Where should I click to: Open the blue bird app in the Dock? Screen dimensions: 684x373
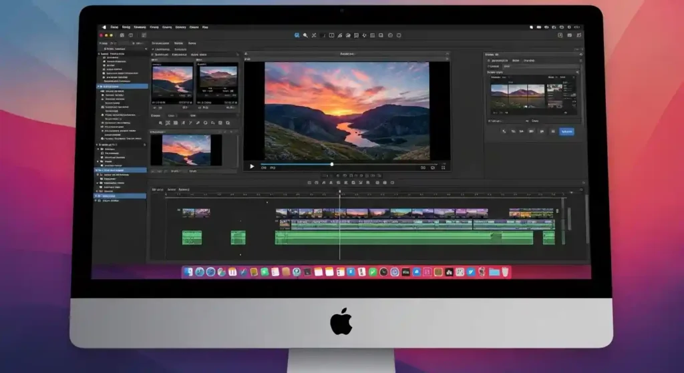click(x=471, y=272)
